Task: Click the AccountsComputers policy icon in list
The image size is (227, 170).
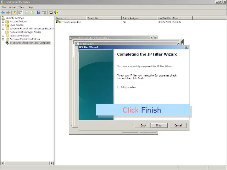Action: pos(58,22)
